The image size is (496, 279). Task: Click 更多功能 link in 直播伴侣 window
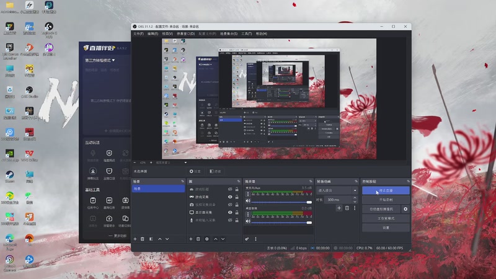coord(117,236)
